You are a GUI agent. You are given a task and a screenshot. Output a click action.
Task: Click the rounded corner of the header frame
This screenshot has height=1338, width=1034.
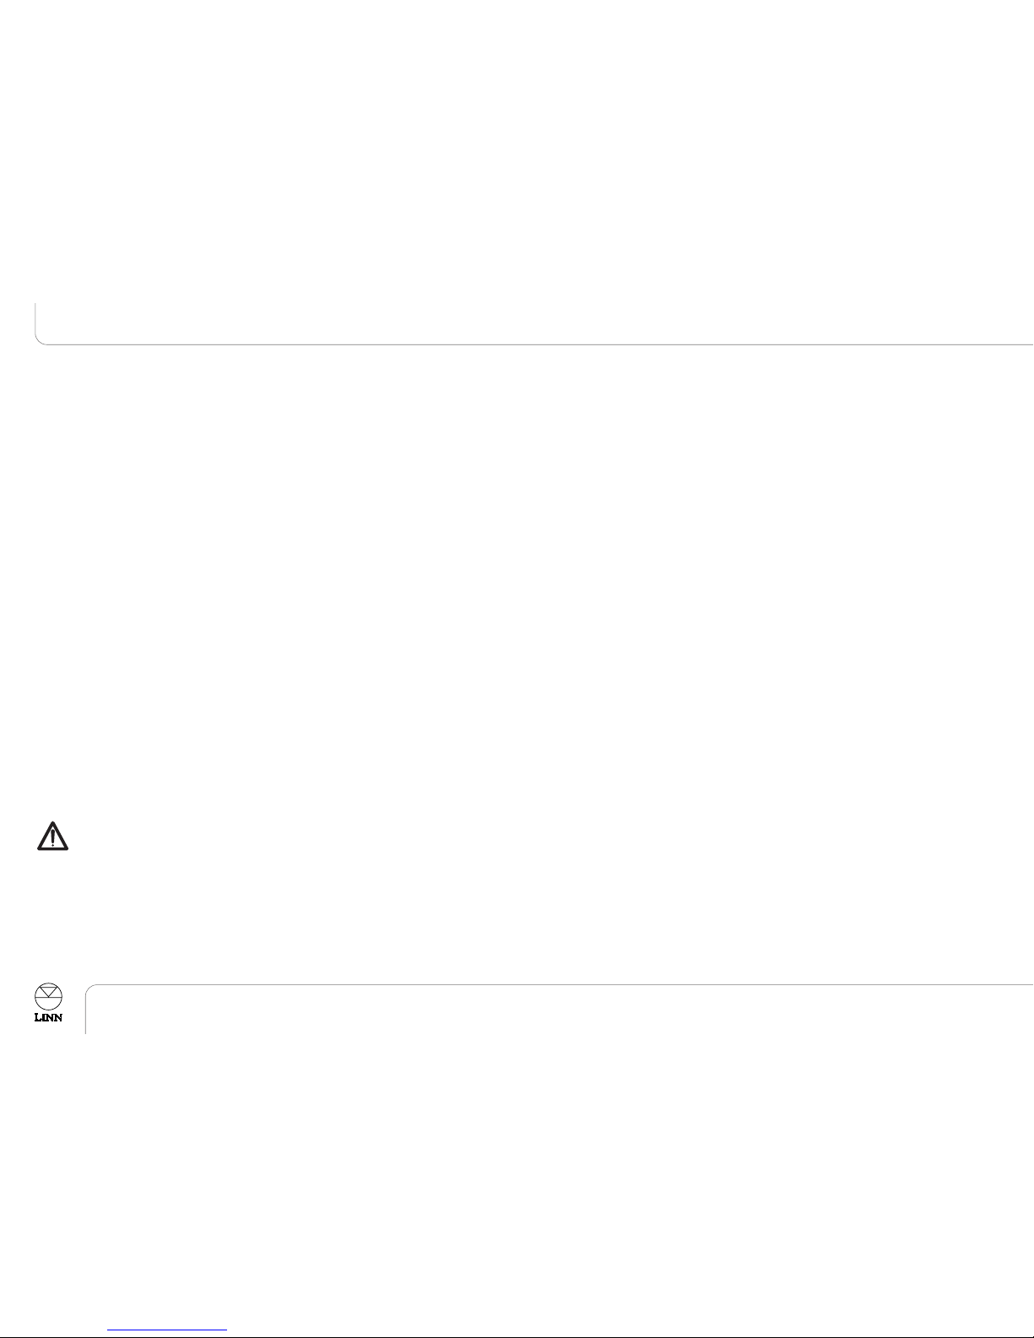coord(40,340)
